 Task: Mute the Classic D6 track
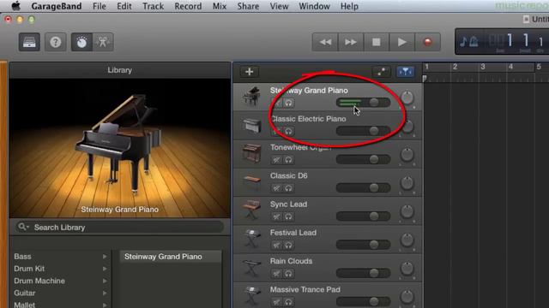[276, 188]
